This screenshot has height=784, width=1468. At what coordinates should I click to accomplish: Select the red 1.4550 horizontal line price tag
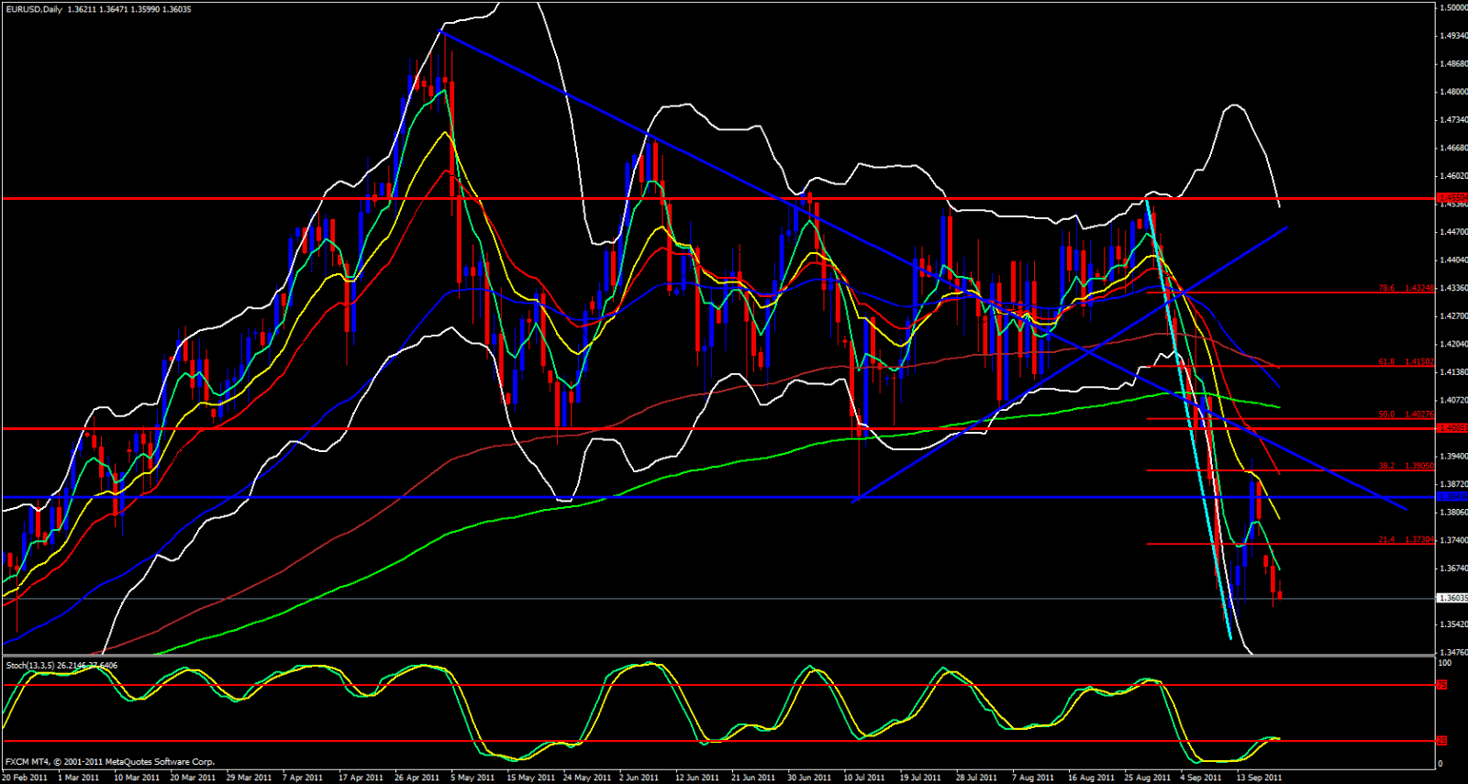pyautogui.click(x=1451, y=198)
